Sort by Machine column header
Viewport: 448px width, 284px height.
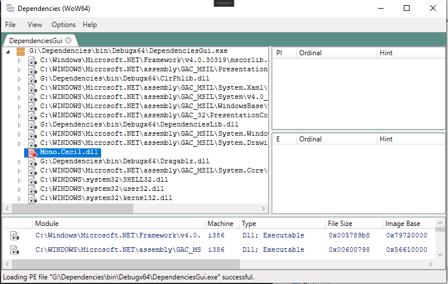(x=222, y=224)
